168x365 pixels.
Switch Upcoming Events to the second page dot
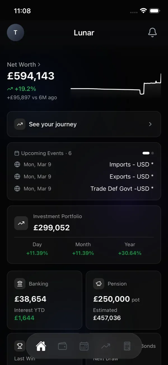(x=153, y=153)
